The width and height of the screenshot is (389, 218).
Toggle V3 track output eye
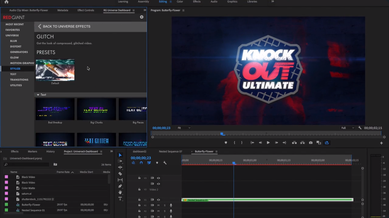coord(158,178)
